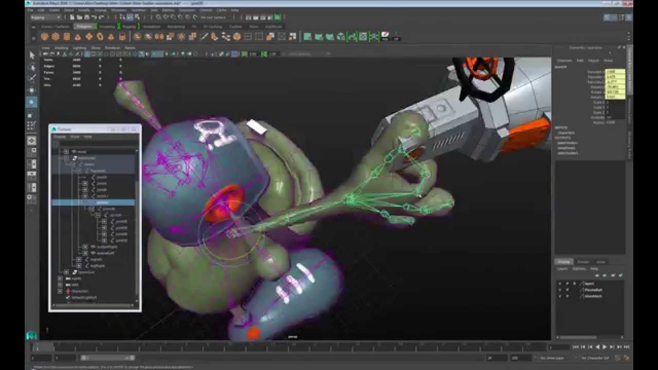Viewport: 658px width, 370px height.
Task: Toggle visibility V for PlasmaBall layer
Action: coord(560,290)
